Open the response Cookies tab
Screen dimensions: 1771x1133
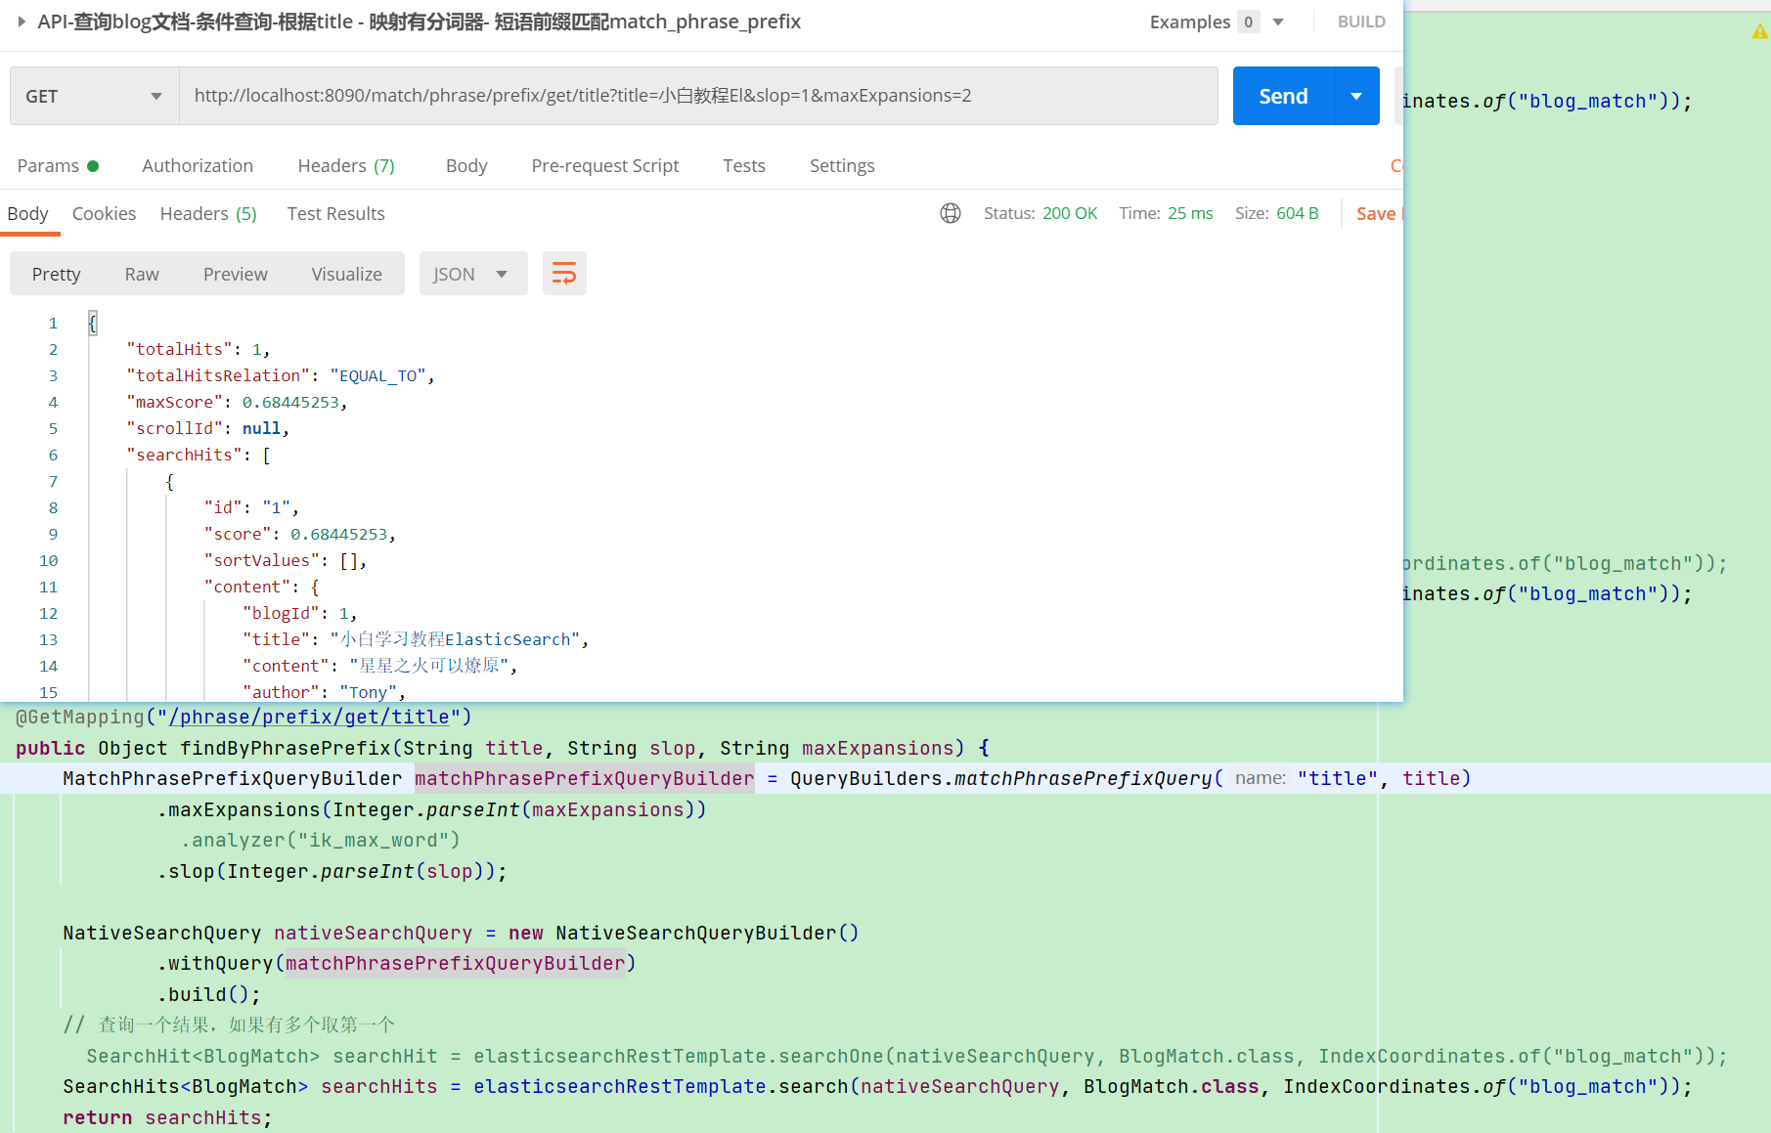click(x=104, y=213)
